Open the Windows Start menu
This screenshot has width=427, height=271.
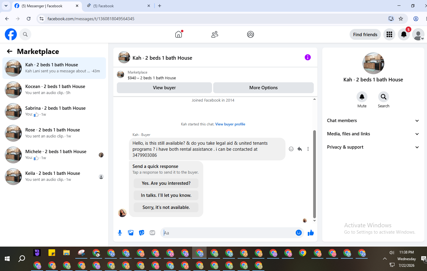[7, 259]
